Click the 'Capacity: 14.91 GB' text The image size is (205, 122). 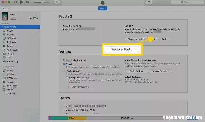pyautogui.click(x=72, y=26)
